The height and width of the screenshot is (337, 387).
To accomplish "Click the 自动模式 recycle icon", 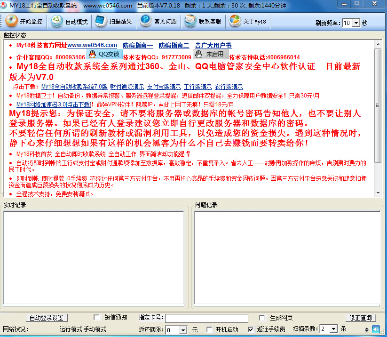I will click(x=57, y=21).
